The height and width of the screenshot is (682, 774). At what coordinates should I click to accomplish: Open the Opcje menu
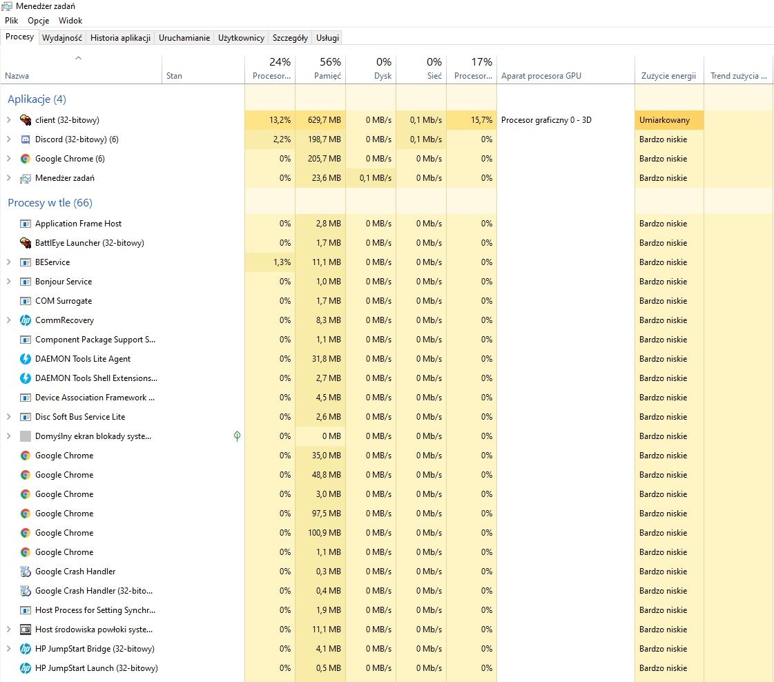[x=39, y=21]
